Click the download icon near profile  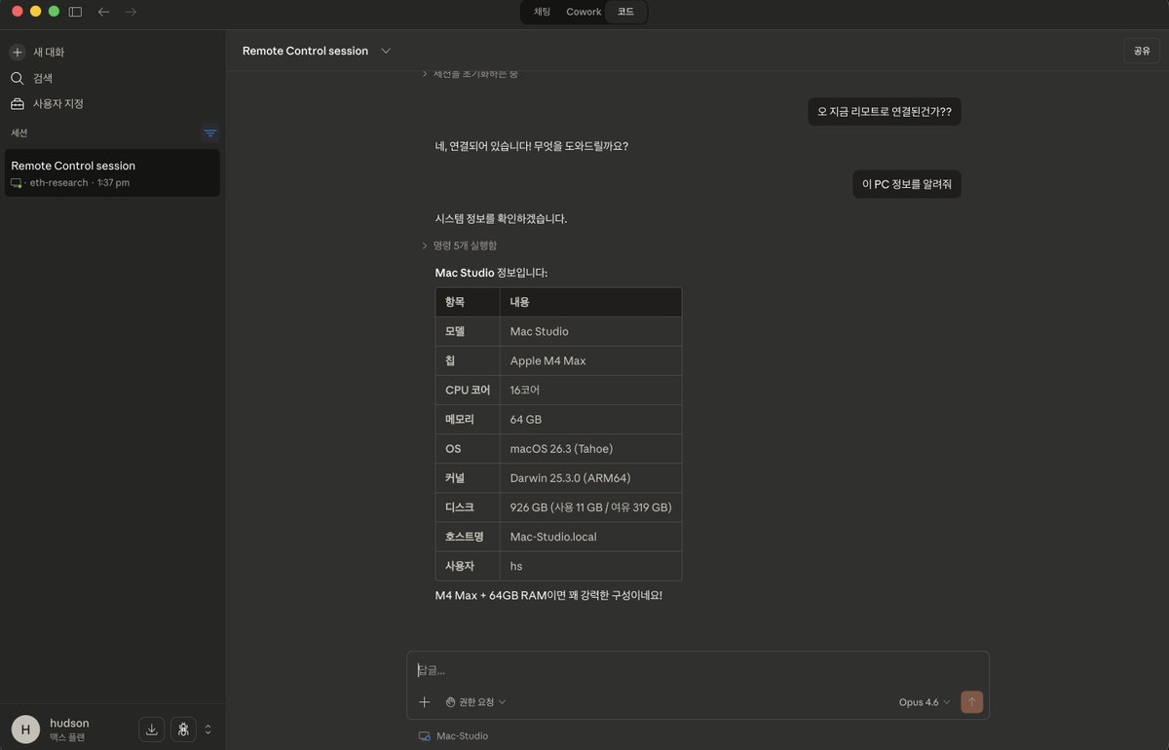151,729
